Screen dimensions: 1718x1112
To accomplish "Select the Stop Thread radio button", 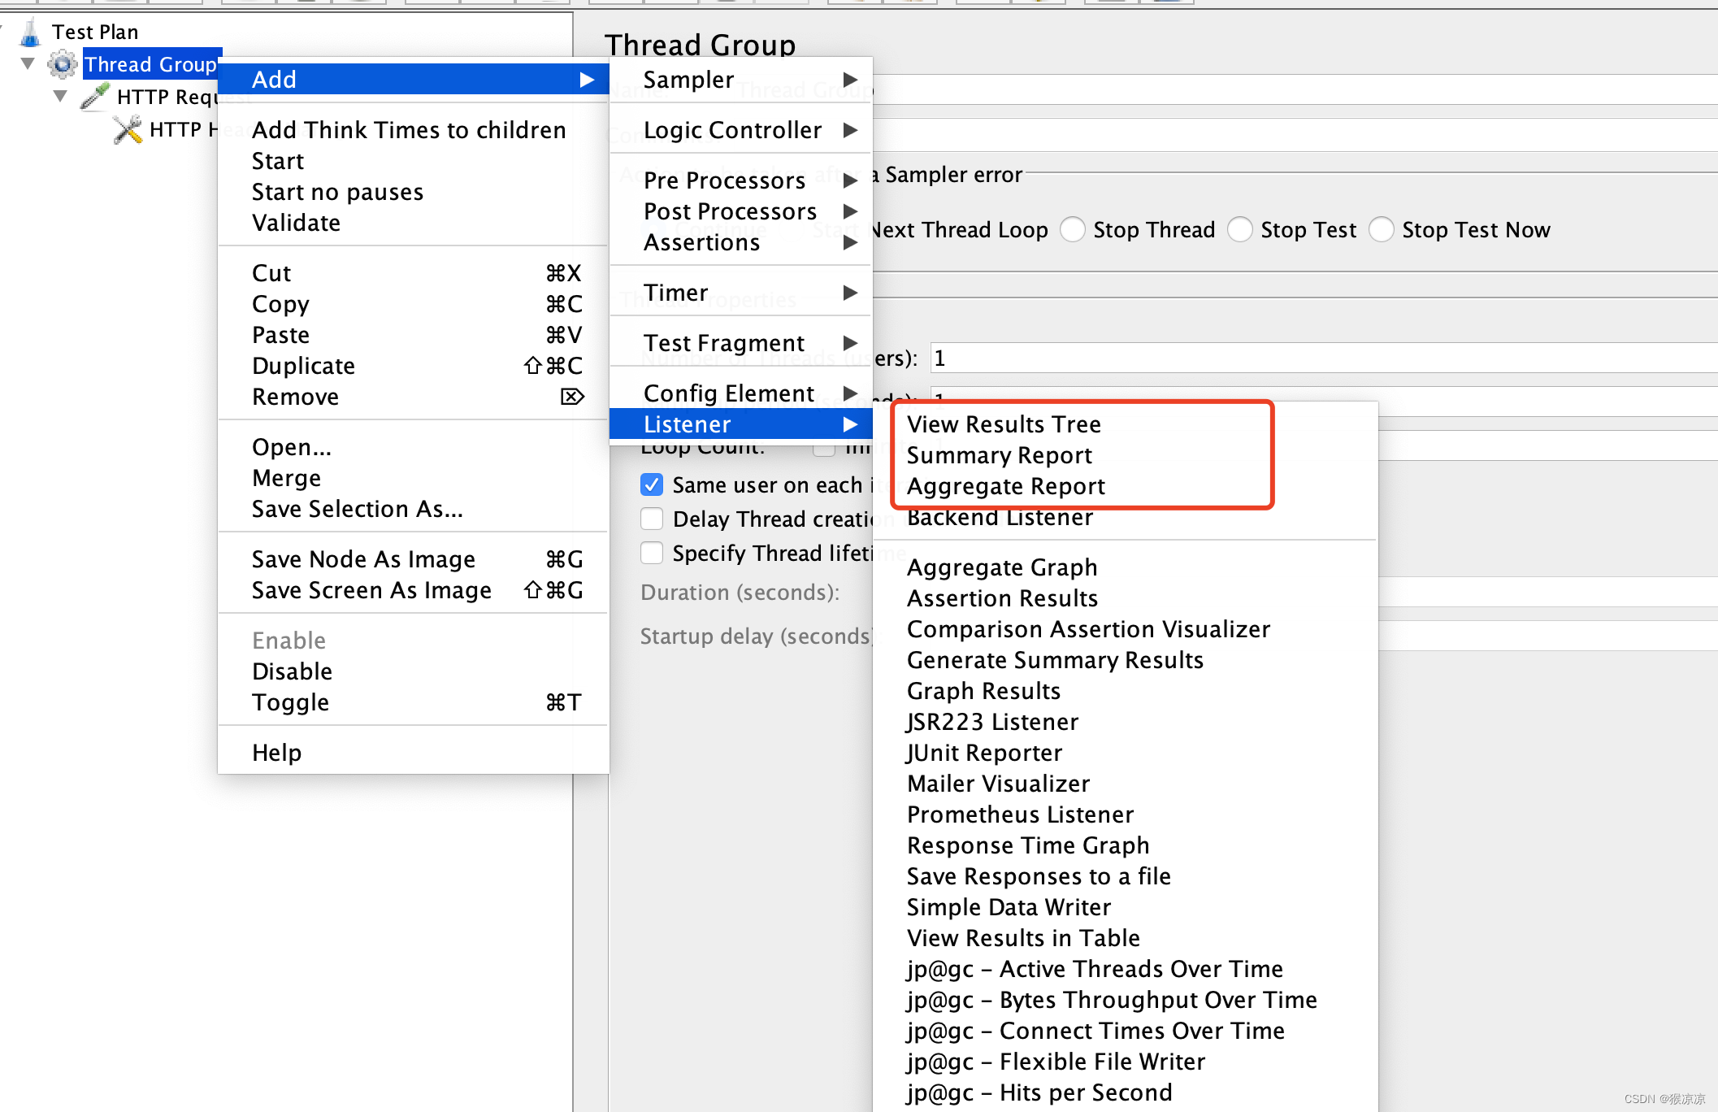I will click(x=1073, y=230).
